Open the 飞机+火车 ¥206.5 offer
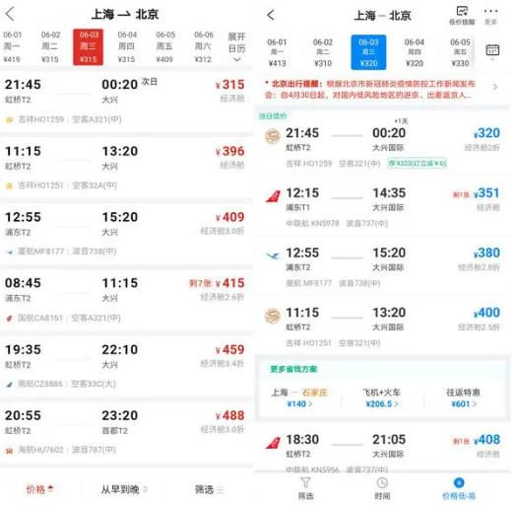Image resolution: width=516 pixels, height=506 pixels. pyautogui.click(x=382, y=398)
